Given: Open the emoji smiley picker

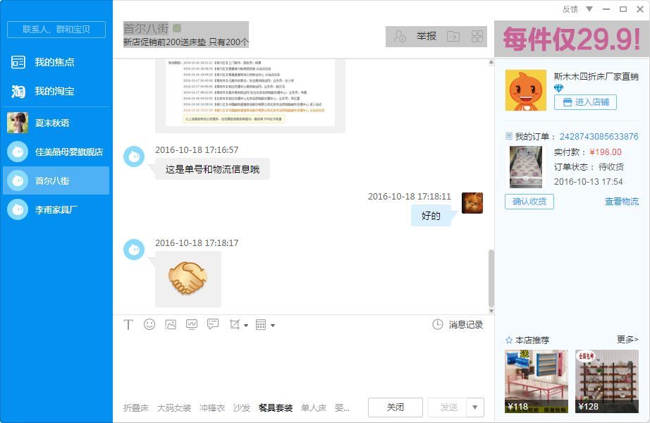Looking at the screenshot, I should (149, 324).
